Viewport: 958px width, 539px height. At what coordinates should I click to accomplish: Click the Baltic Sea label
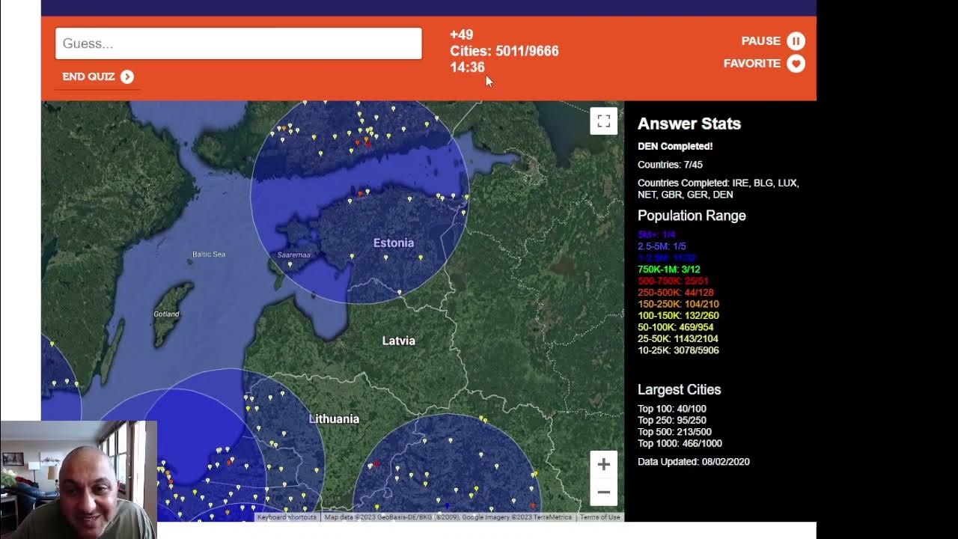click(x=209, y=255)
